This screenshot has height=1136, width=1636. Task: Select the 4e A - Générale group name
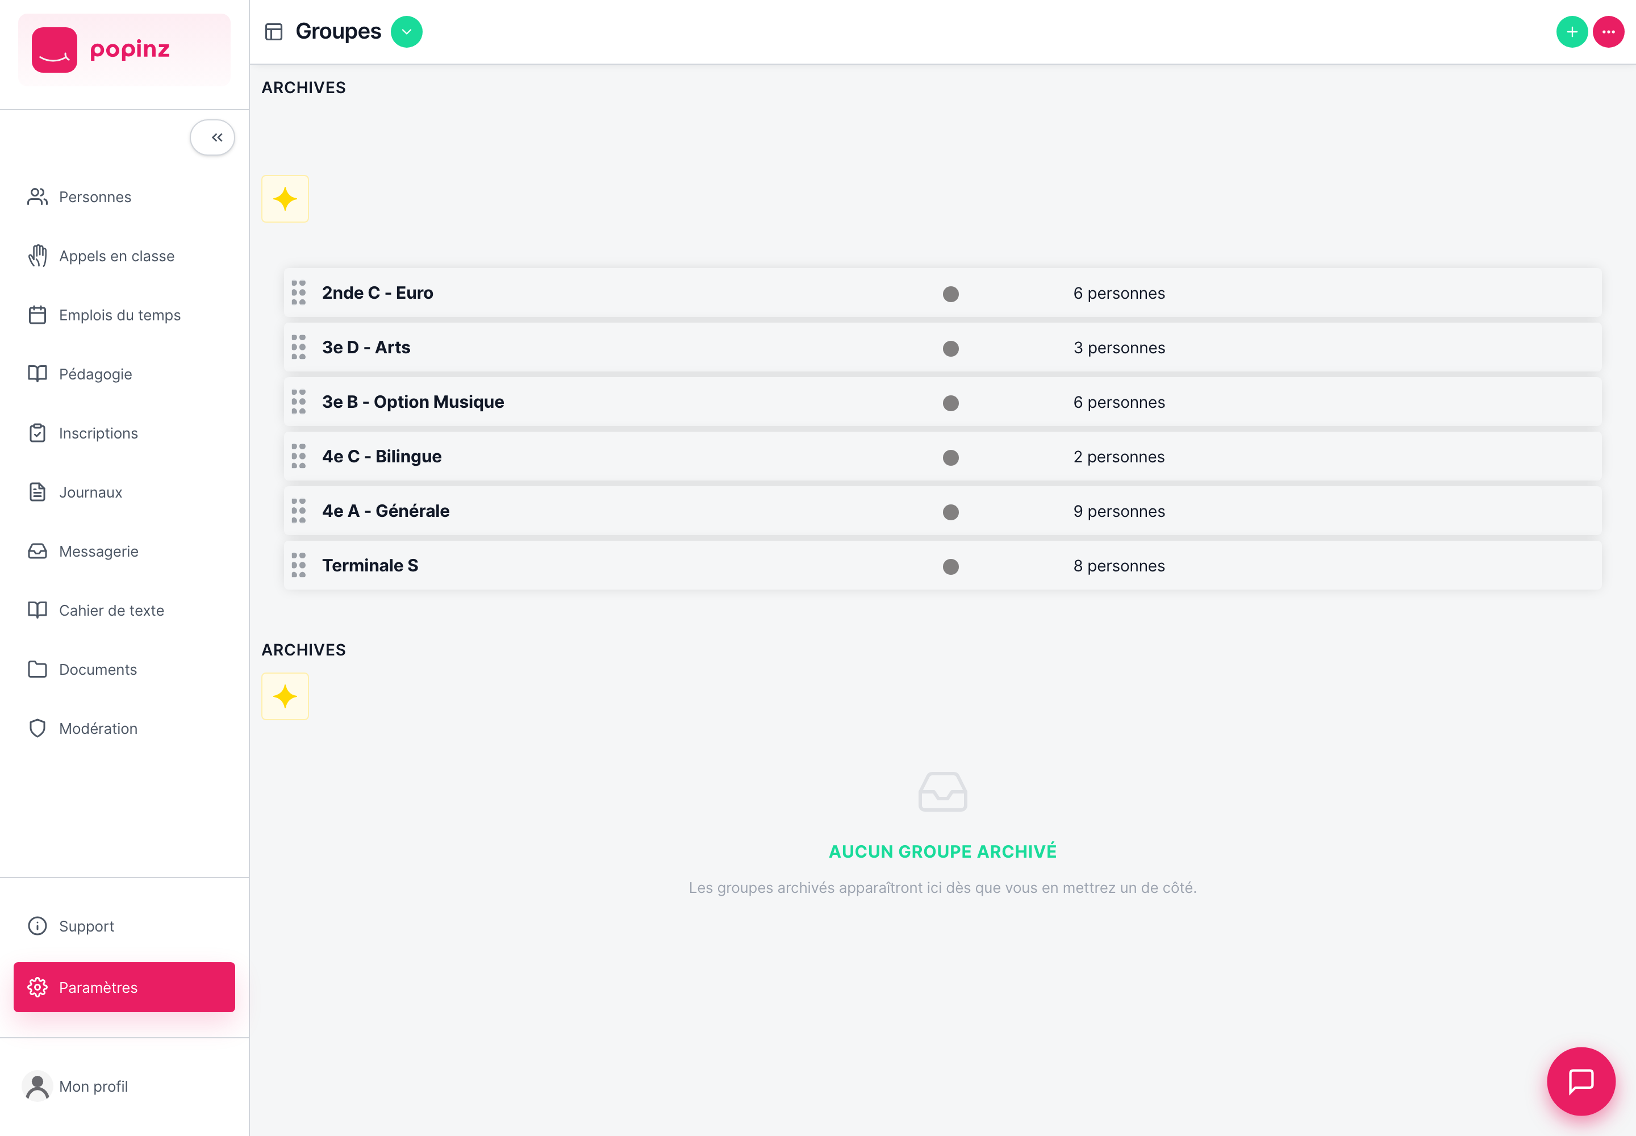click(x=386, y=511)
